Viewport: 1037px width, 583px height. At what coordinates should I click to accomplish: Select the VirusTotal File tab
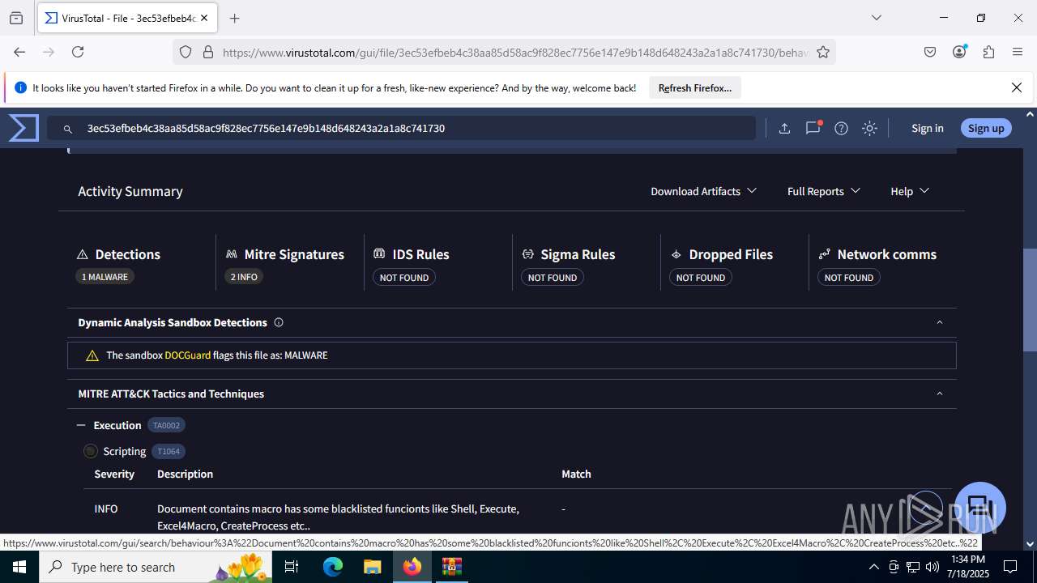[126, 18]
